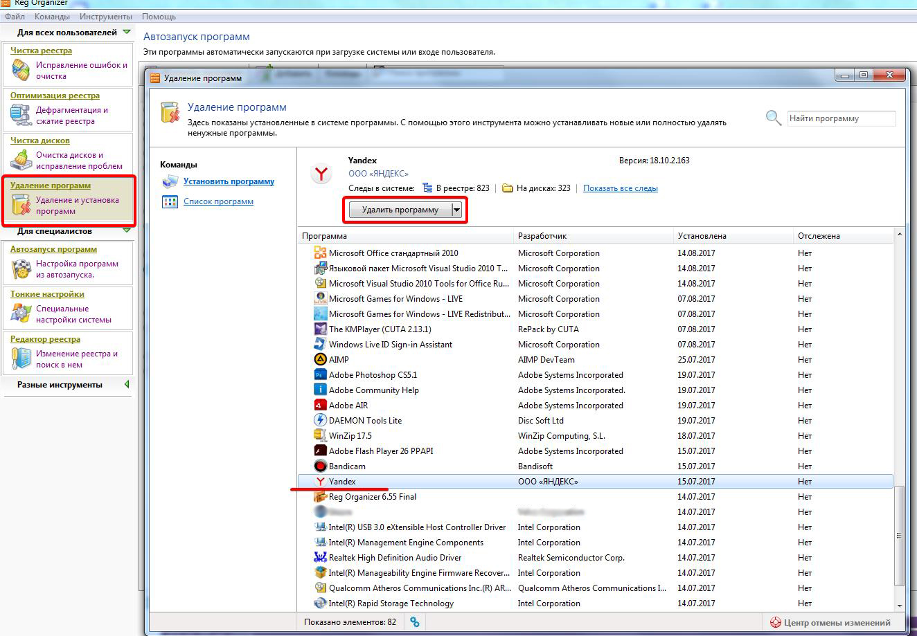This screenshot has width=917, height=636.
Task: Open Центр отмены изменений button
Action: coord(830,622)
